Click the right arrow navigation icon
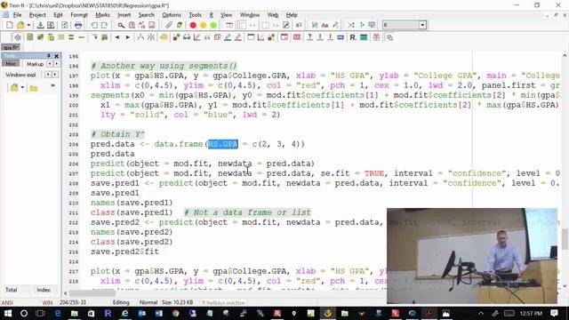 tap(127, 37)
